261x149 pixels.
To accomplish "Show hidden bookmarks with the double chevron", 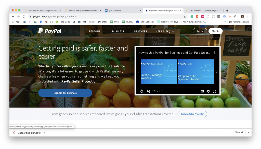I will [x=225, y=22].
